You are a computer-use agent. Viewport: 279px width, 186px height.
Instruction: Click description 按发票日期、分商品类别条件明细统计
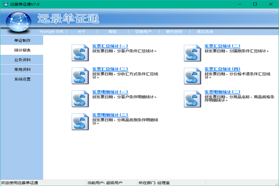(x=125, y=121)
